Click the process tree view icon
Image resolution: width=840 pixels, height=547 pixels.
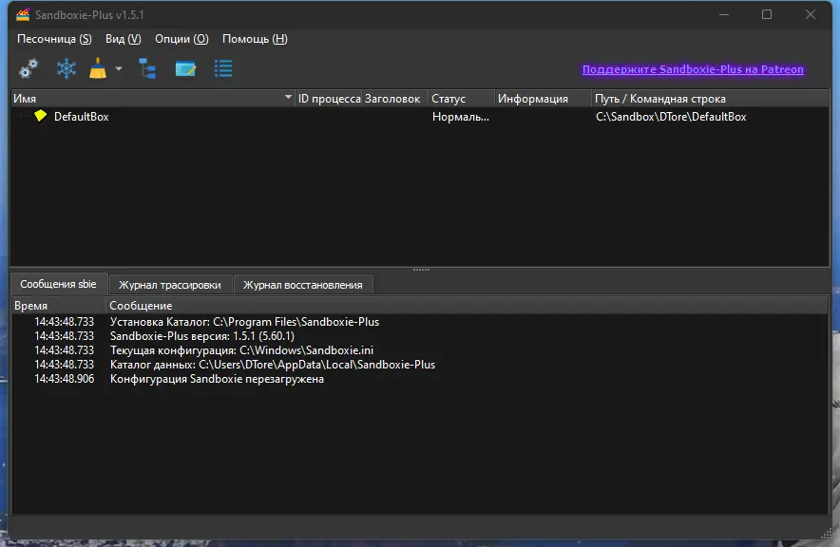point(147,68)
